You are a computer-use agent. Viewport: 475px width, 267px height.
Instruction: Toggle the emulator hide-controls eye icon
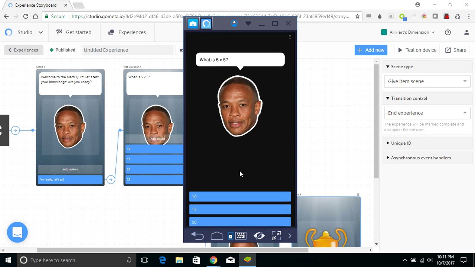tap(259, 236)
